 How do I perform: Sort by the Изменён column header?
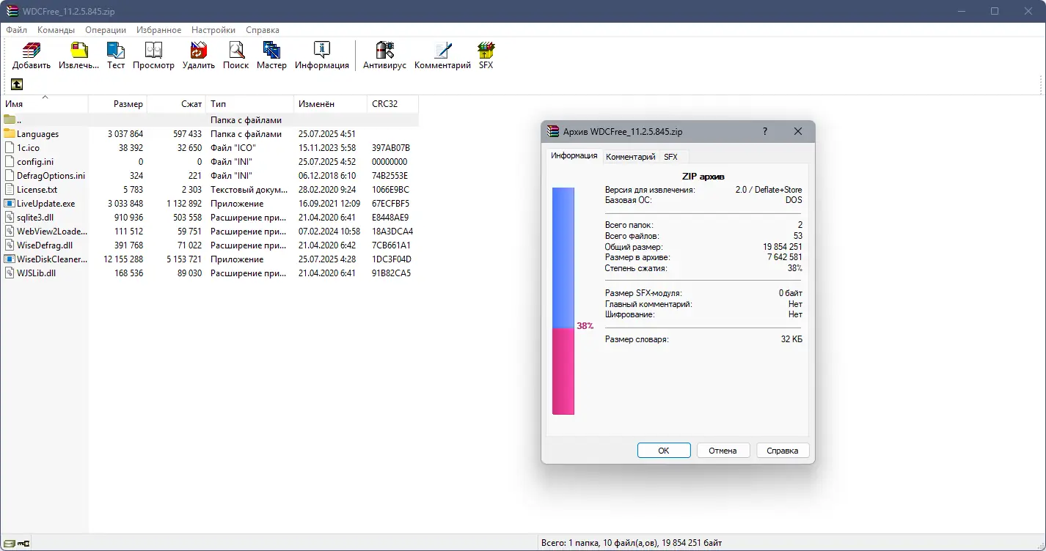pyautogui.click(x=330, y=104)
